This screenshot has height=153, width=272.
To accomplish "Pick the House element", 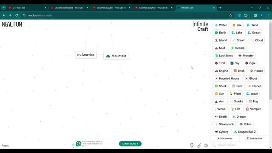I will point(256,71).
